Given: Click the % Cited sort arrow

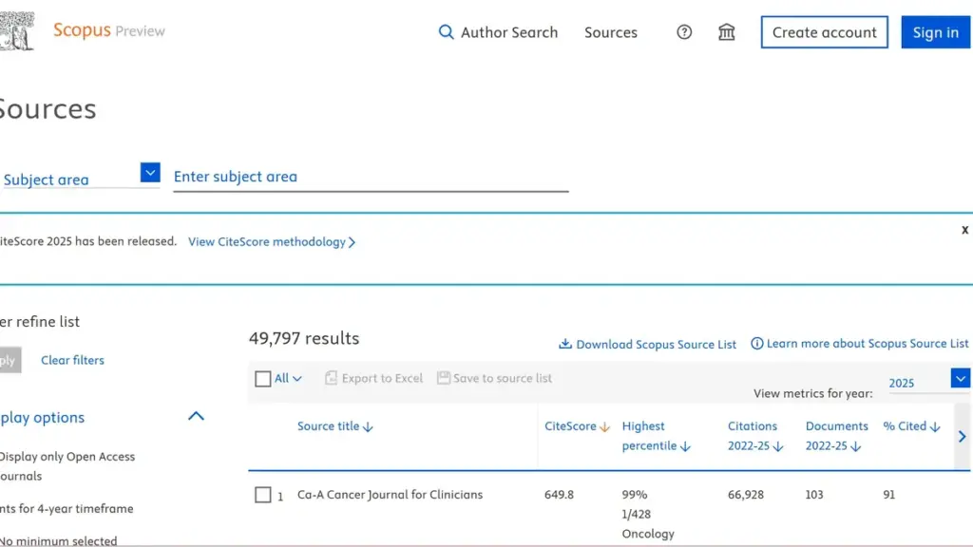Looking at the screenshot, I should coord(935,427).
